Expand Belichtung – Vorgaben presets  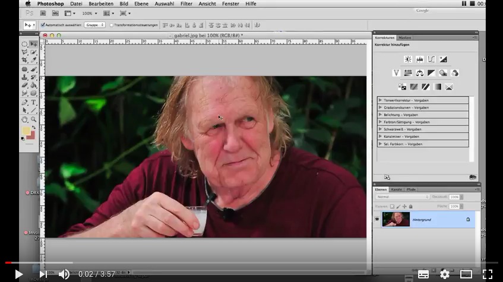pos(381,115)
